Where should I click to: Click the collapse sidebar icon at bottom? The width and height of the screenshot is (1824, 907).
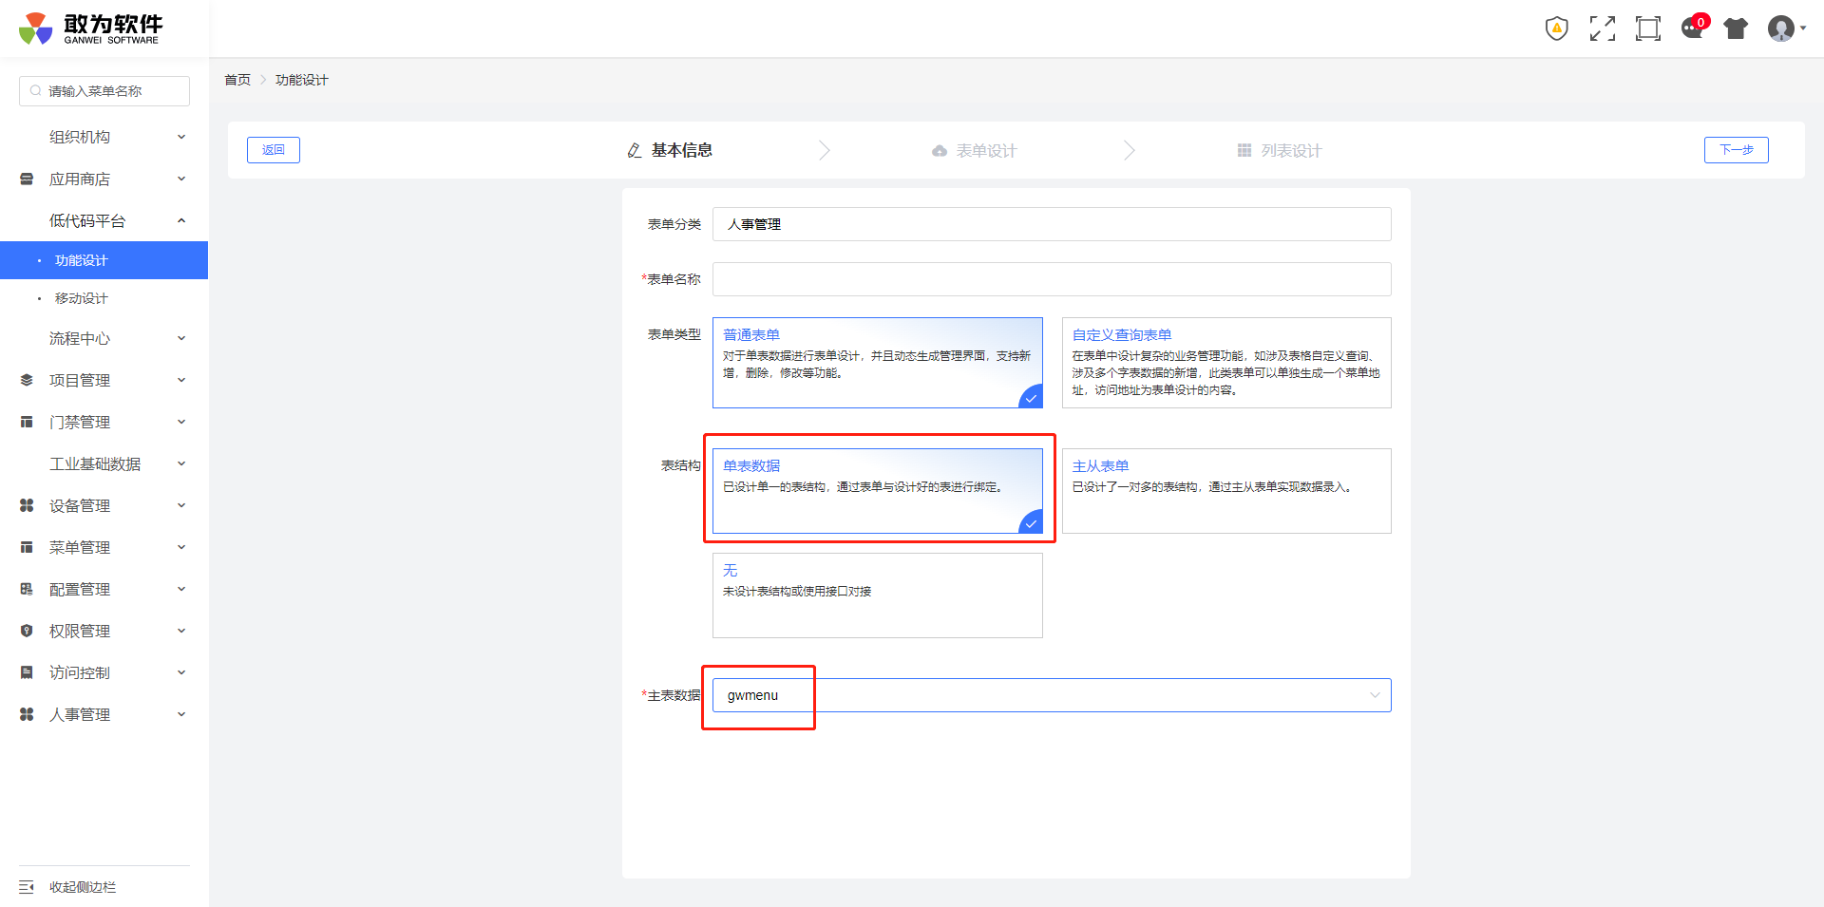click(27, 887)
